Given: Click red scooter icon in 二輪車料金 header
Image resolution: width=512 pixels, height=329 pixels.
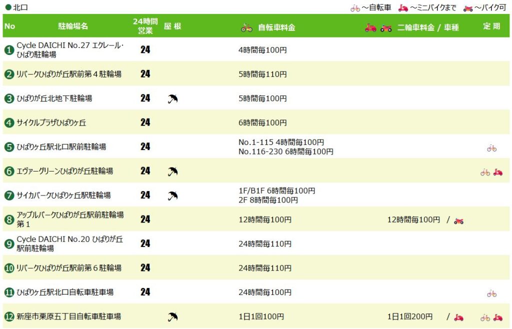Looking at the screenshot, I should coord(370,27).
